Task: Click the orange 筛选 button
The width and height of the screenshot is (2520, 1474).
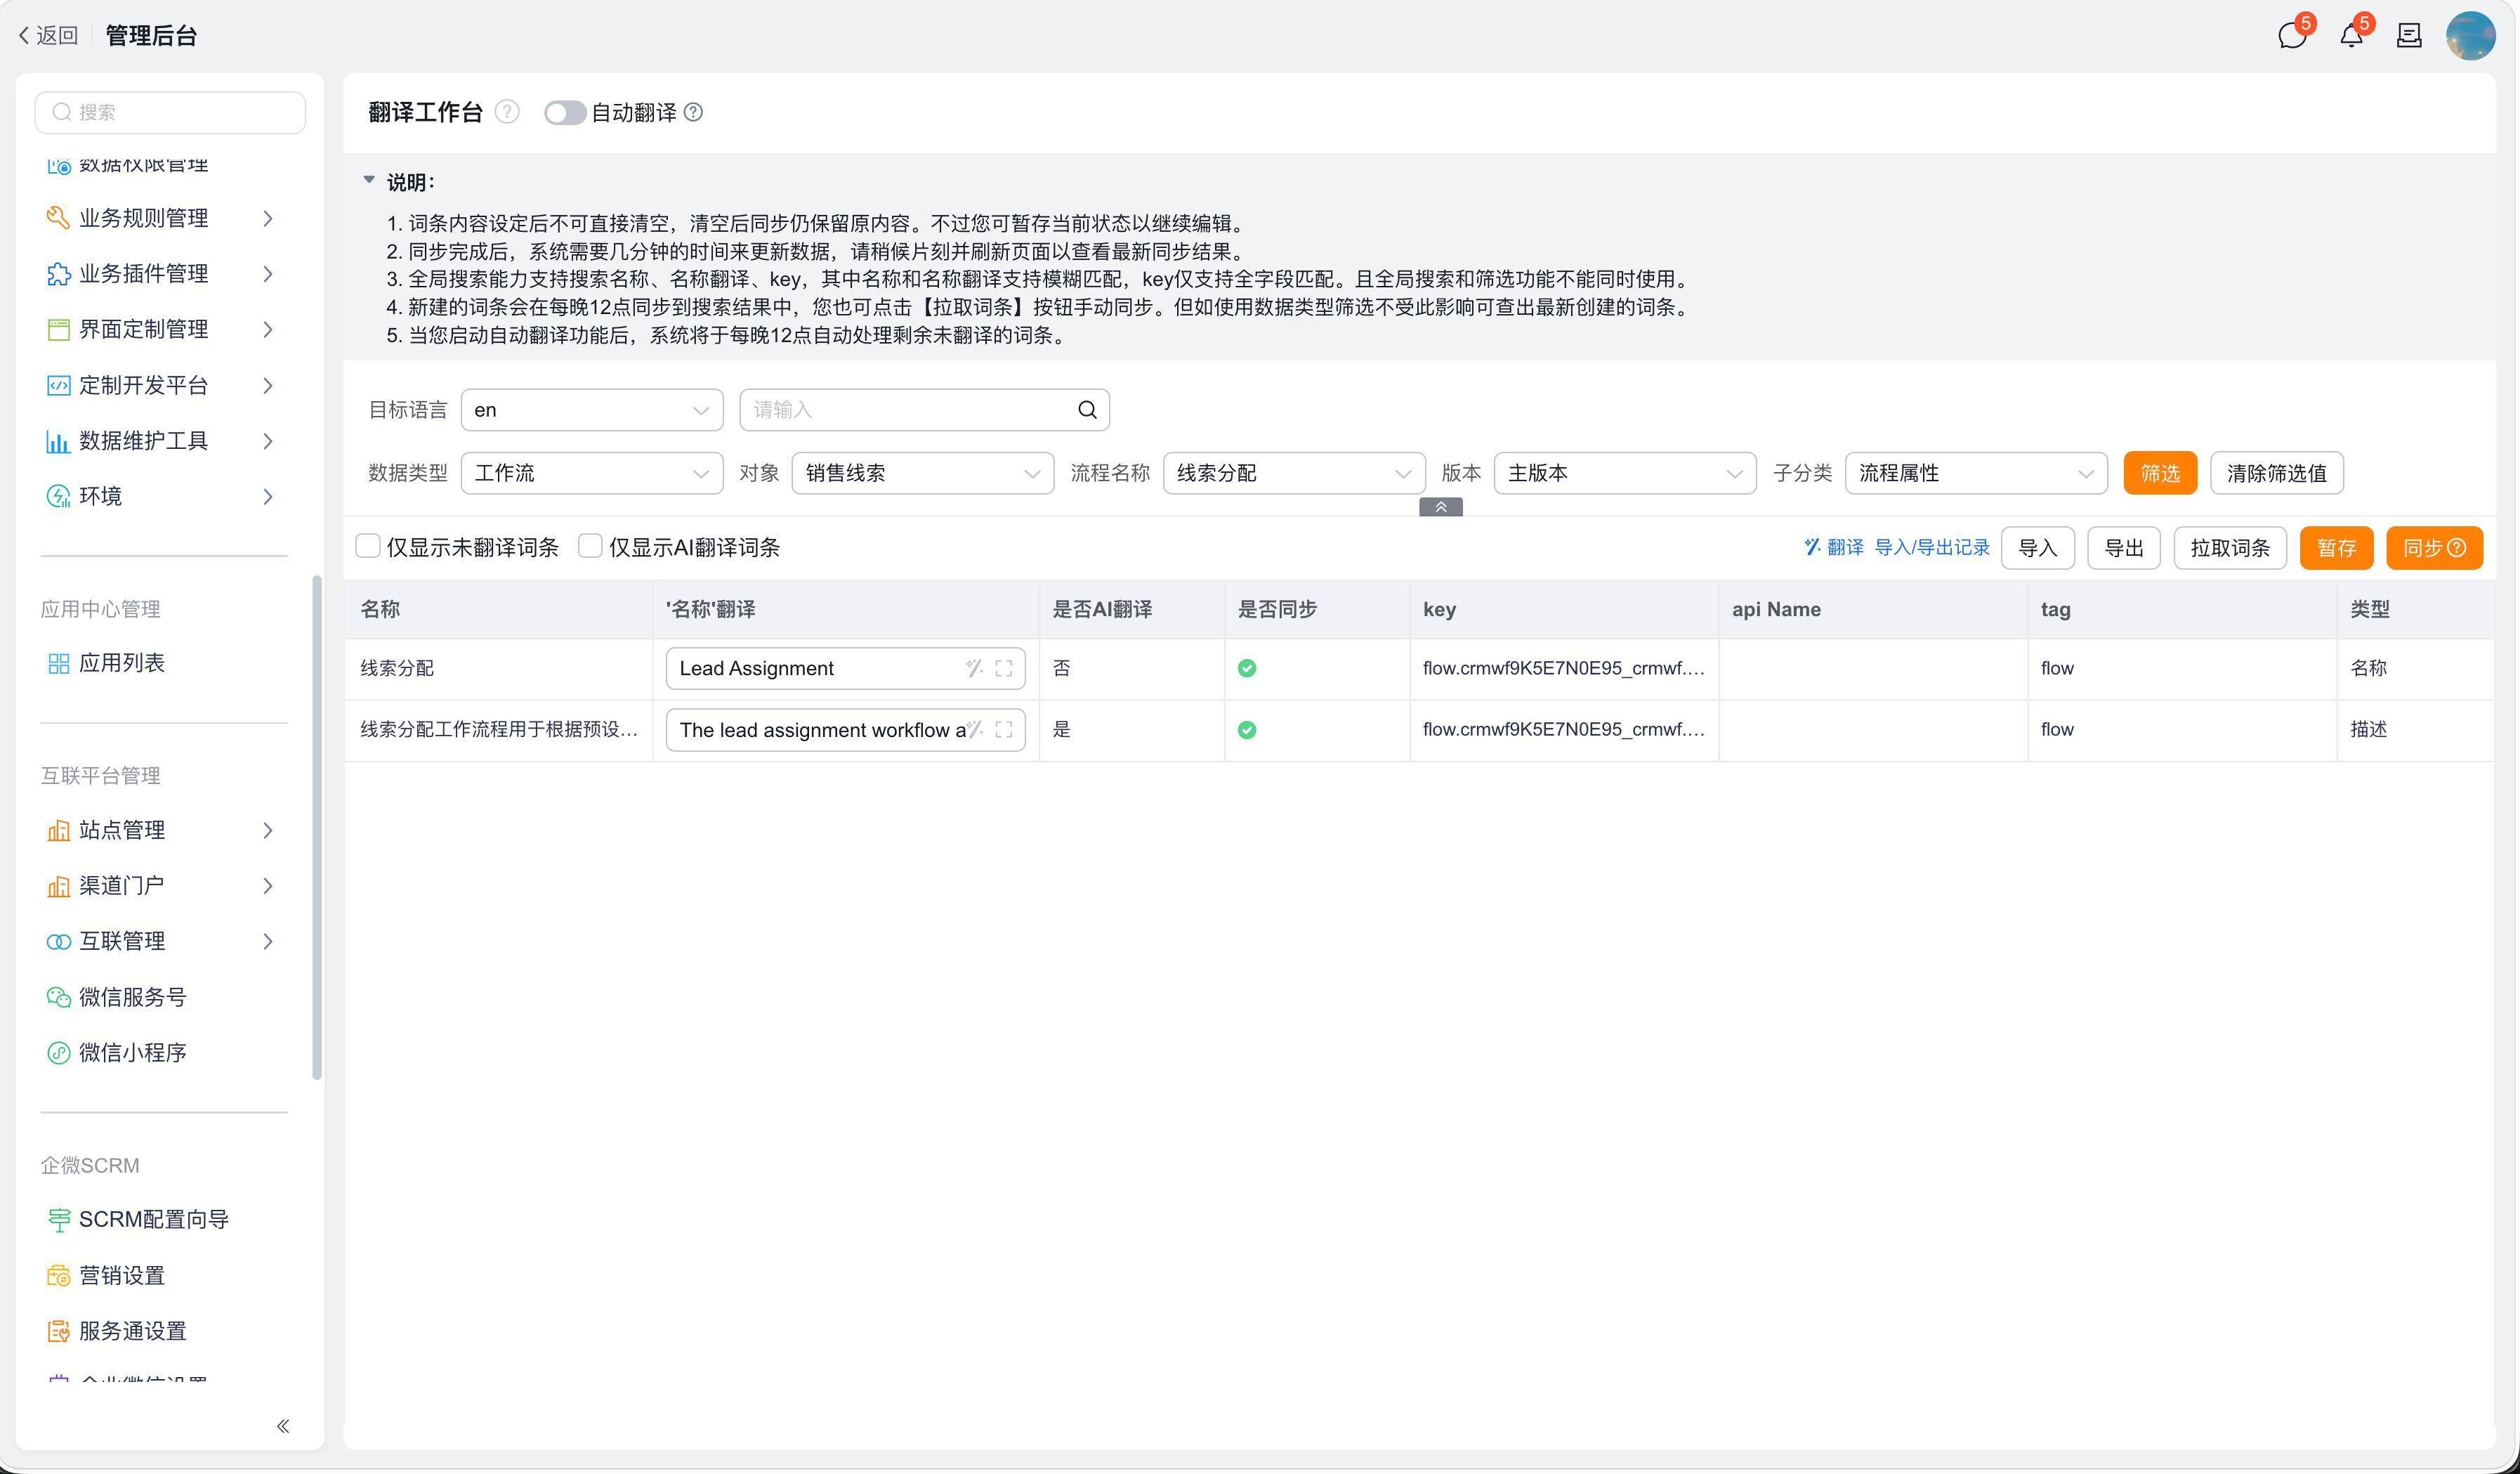Action: coord(2160,473)
